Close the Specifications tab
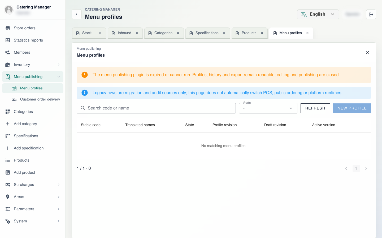This screenshot has height=238, width=382. point(224,33)
